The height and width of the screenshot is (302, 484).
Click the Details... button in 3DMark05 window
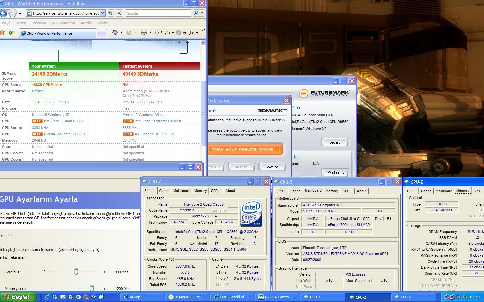click(x=336, y=142)
